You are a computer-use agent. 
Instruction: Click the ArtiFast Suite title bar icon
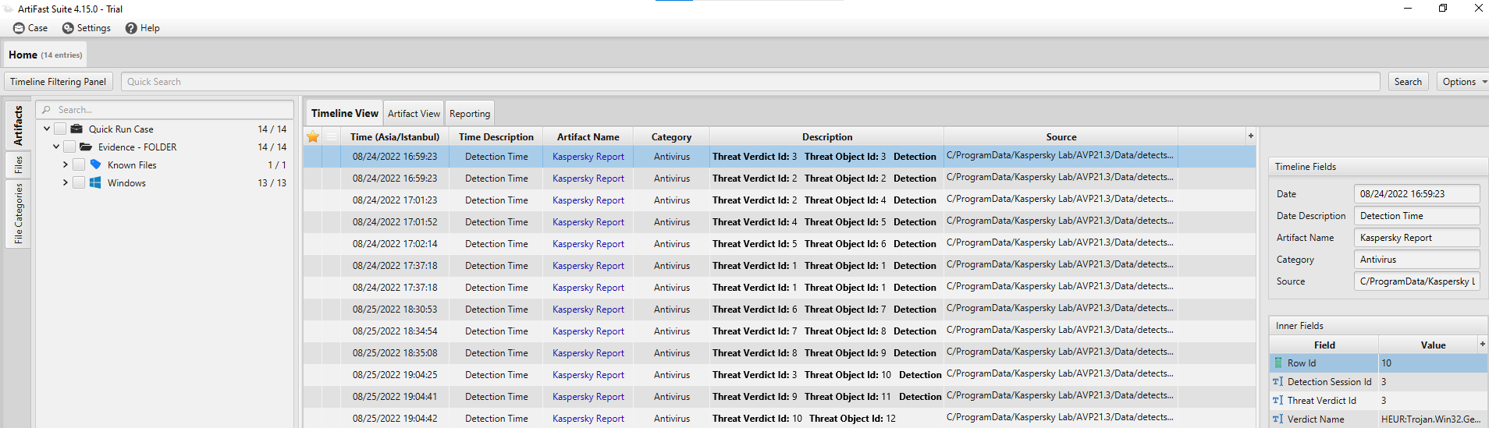tap(9, 9)
